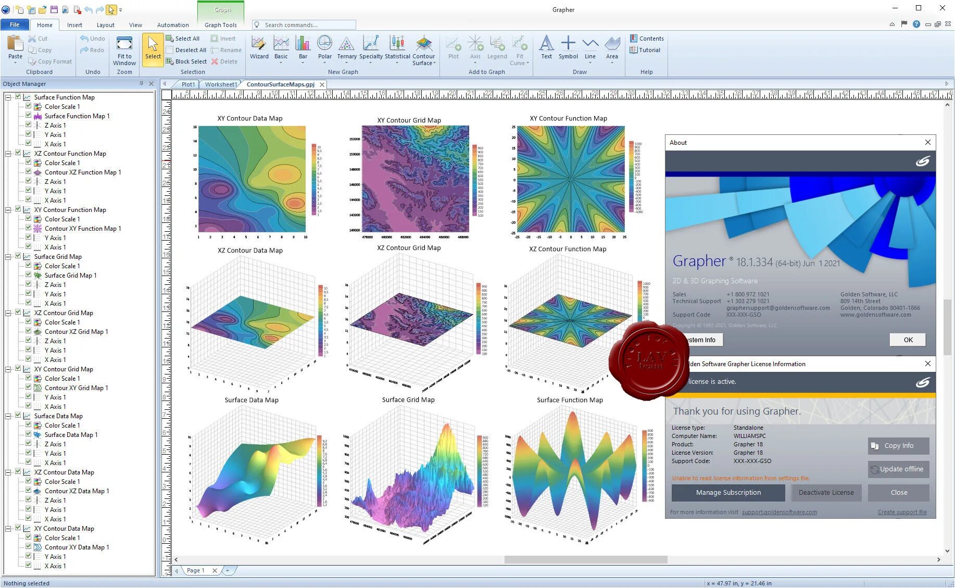Click the Ternary graph icon
Image resolution: width=955 pixels, height=588 pixels.
pyautogui.click(x=346, y=47)
